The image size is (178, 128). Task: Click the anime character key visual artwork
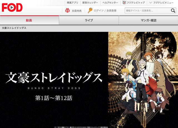[x=143, y=80]
